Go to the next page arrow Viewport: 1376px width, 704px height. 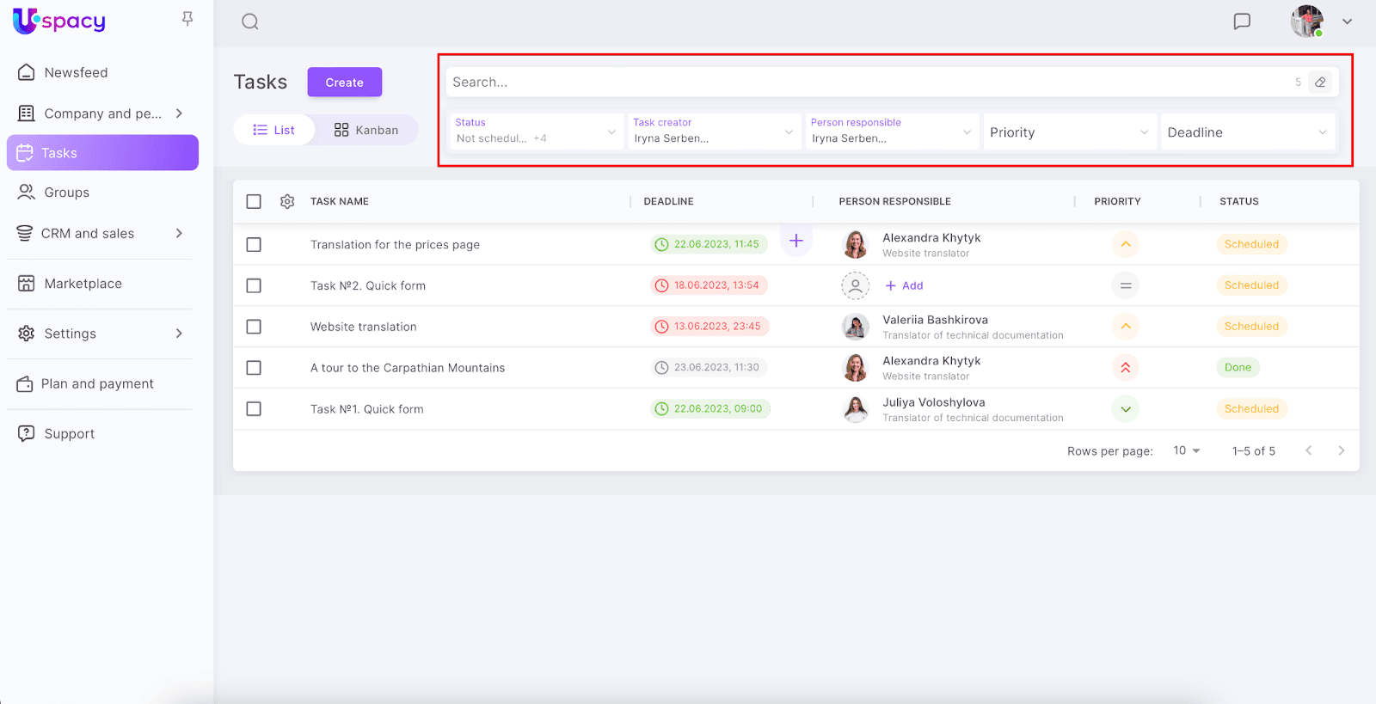click(x=1341, y=450)
